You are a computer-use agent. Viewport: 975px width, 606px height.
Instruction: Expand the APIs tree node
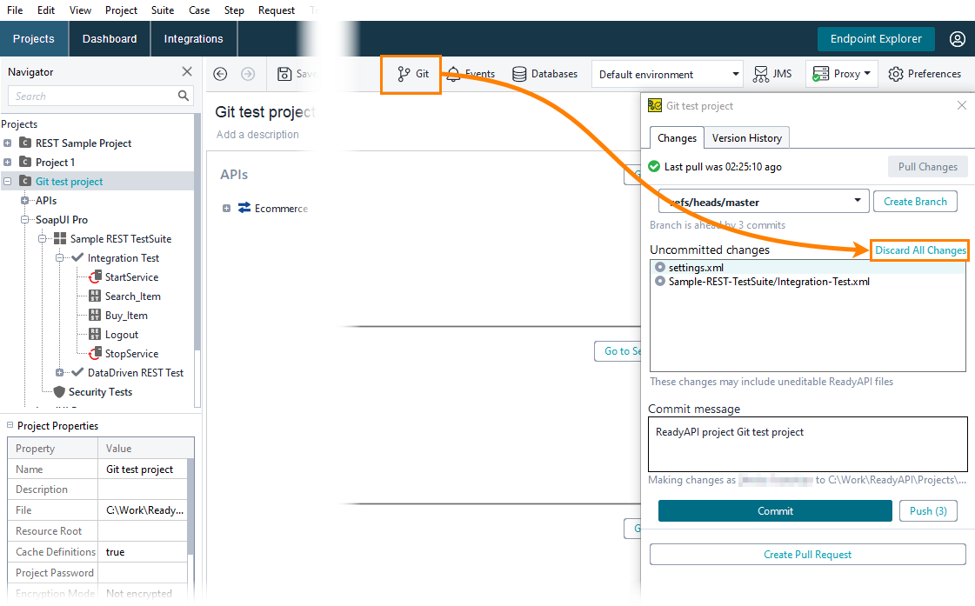[x=25, y=200]
